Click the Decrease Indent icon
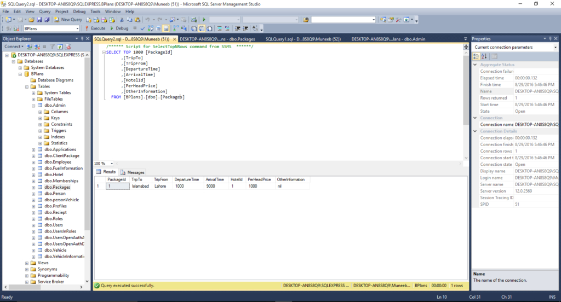 [237, 28]
